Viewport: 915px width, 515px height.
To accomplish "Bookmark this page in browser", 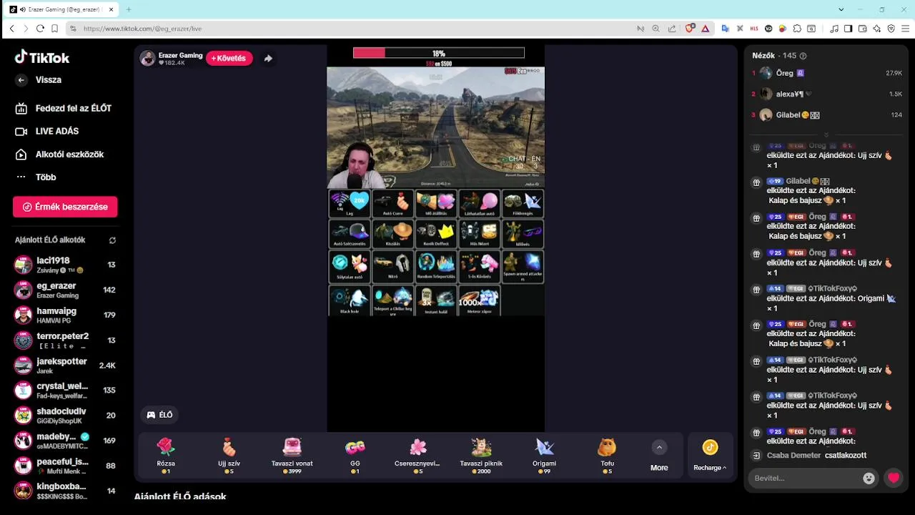I will (54, 29).
